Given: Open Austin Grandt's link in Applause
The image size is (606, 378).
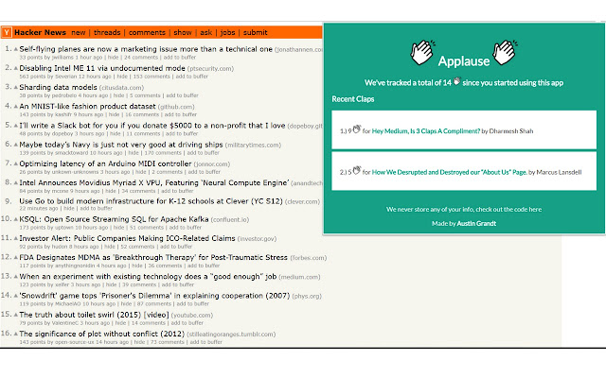Looking at the screenshot, I should coord(476,223).
